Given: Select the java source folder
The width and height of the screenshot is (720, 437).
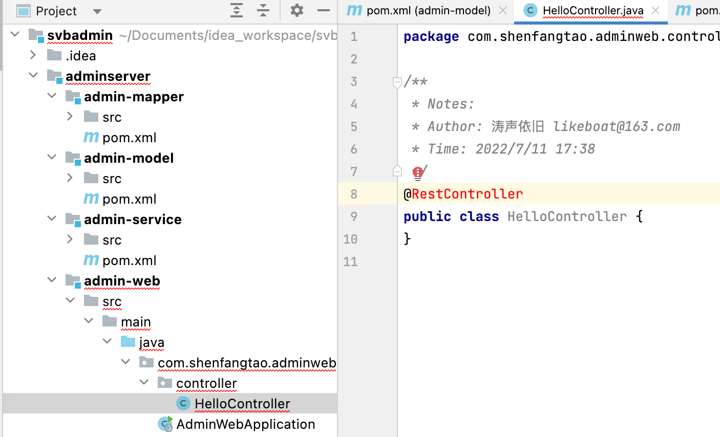Looking at the screenshot, I should click(152, 342).
